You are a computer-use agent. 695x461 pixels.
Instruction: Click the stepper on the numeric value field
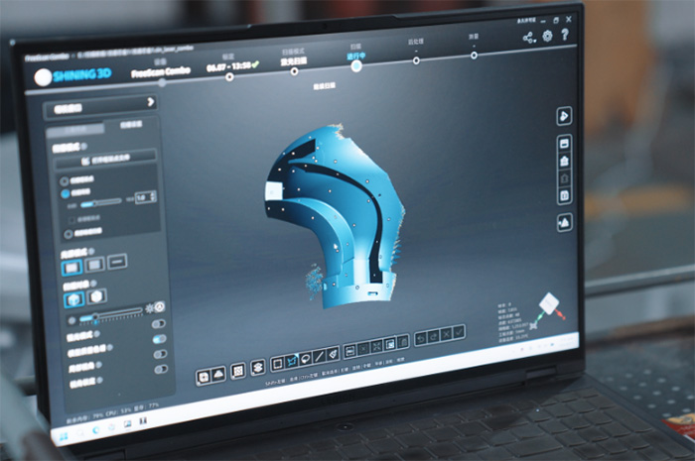point(152,197)
